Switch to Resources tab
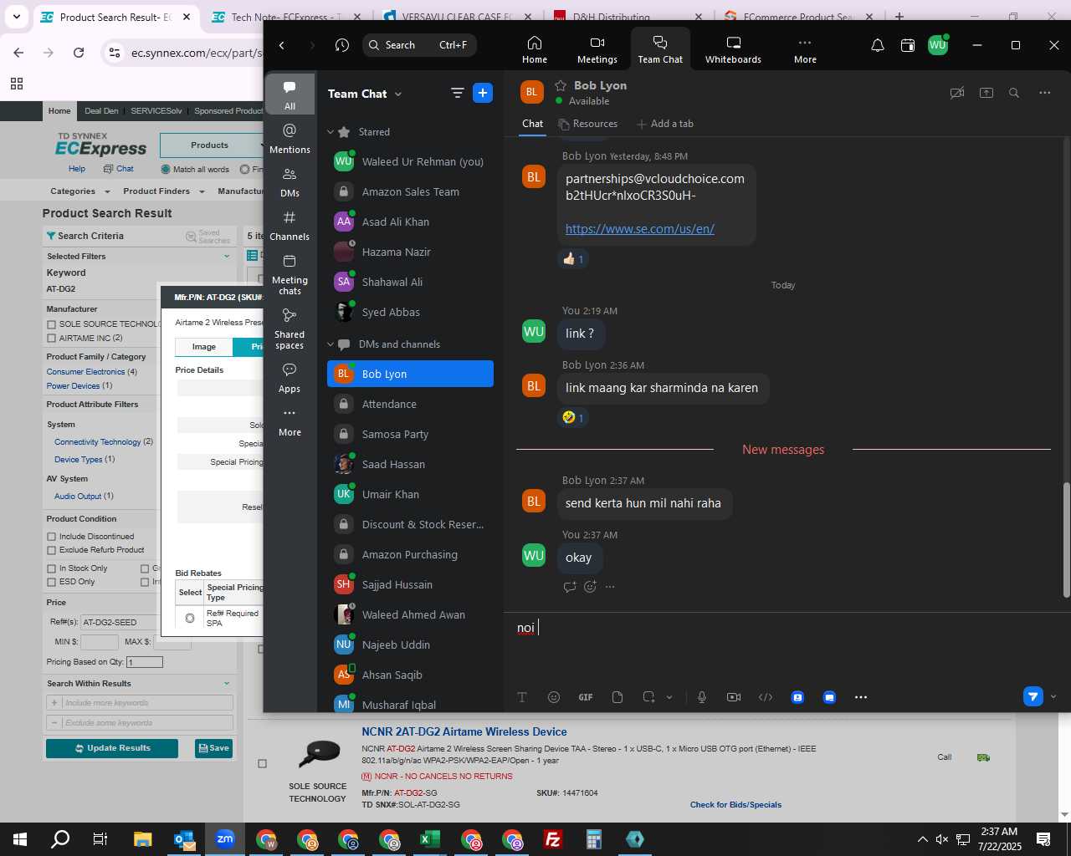Screen dimensions: 1071x856 pyautogui.click(x=588, y=124)
